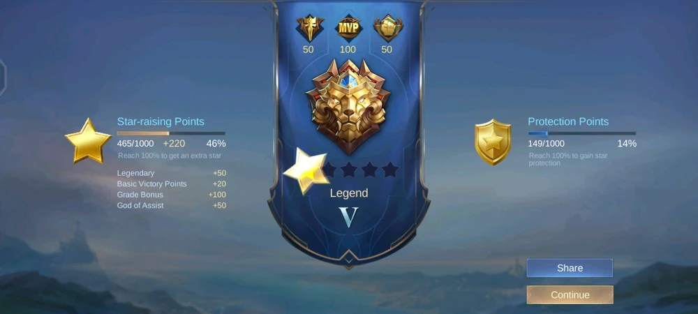
Task: Tap the last empty rank star
Action: click(390, 170)
